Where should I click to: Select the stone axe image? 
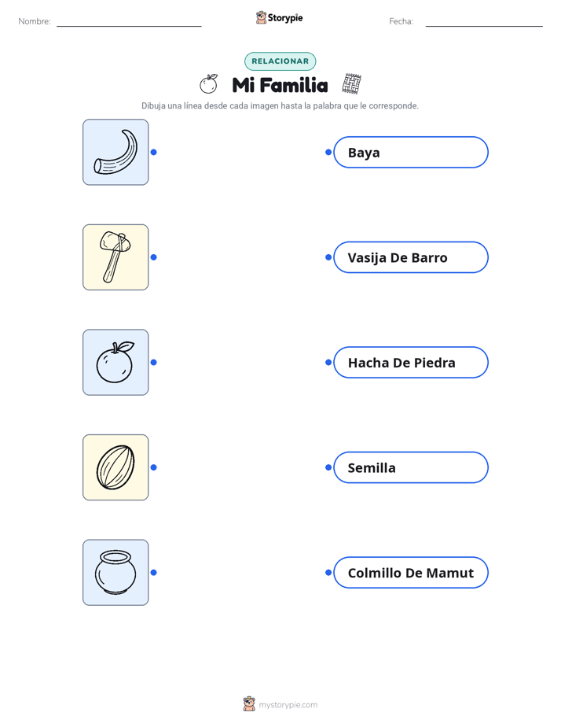point(115,257)
